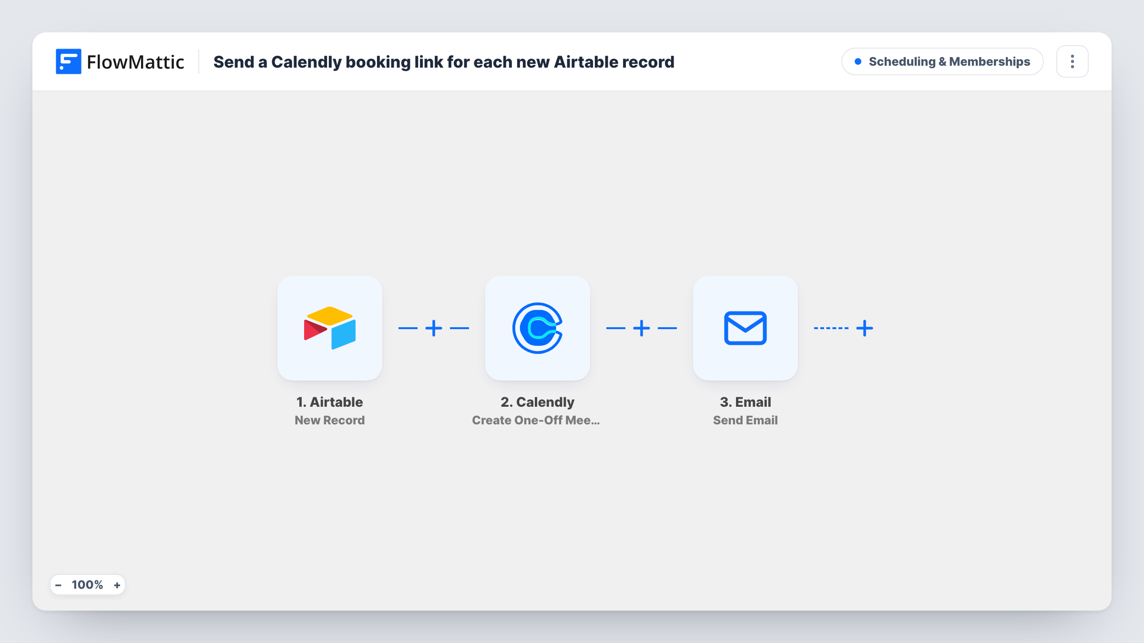Click the FlowMattic logo
1144x643 pixels.
tap(120, 61)
